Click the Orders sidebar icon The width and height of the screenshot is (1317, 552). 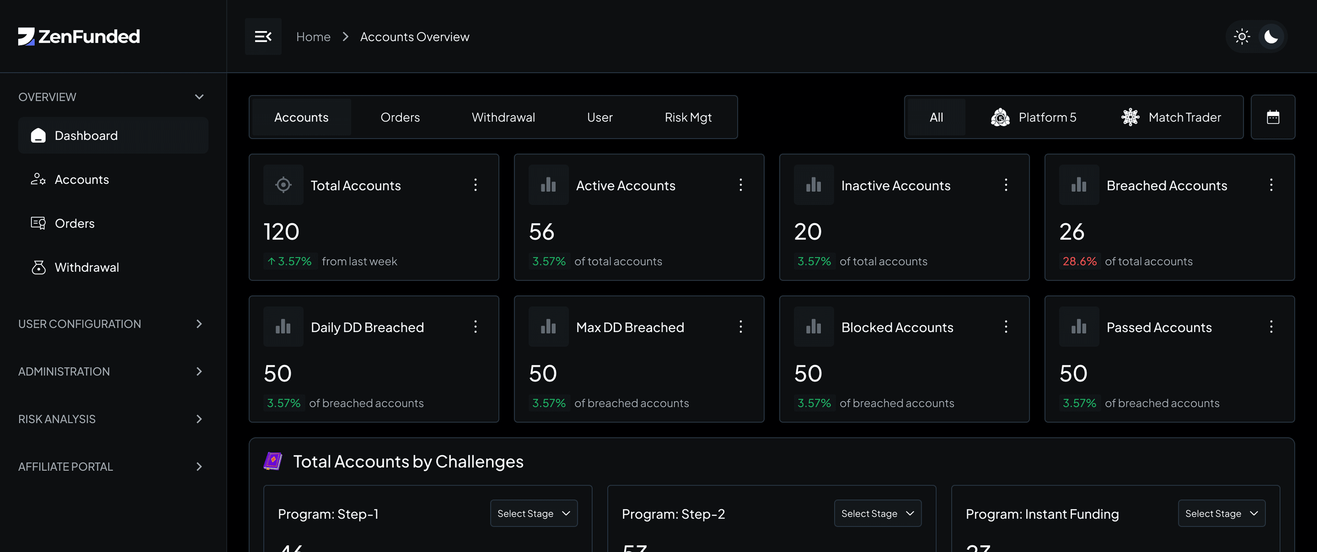click(x=38, y=223)
